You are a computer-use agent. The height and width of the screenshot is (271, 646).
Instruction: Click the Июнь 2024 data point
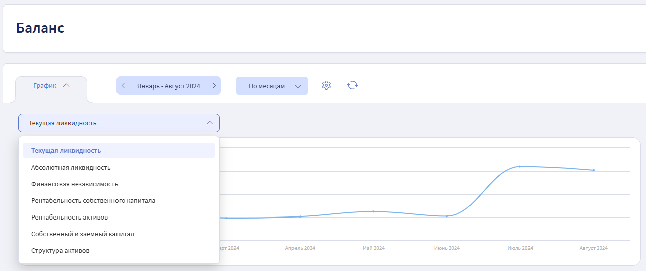447,216
